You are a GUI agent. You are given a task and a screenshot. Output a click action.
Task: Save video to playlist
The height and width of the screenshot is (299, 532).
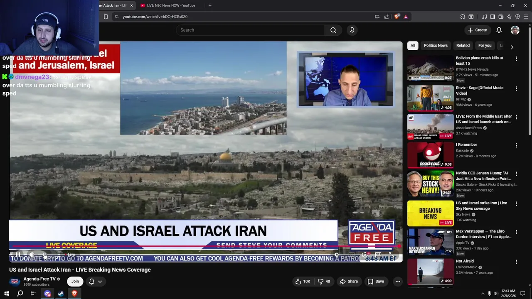point(376,282)
